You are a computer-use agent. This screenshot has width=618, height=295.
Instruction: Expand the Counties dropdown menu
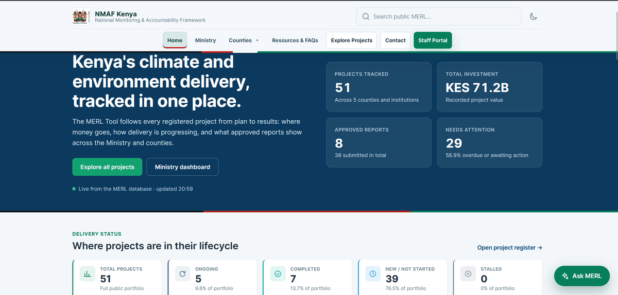click(x=244, y=40)
